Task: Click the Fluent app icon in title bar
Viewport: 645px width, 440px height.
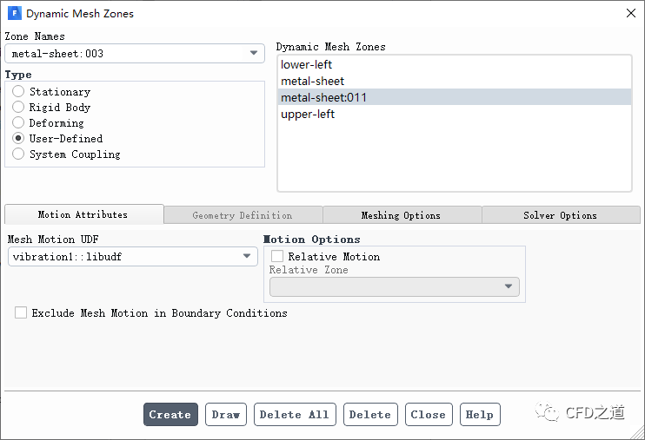Action: (14, 14)
